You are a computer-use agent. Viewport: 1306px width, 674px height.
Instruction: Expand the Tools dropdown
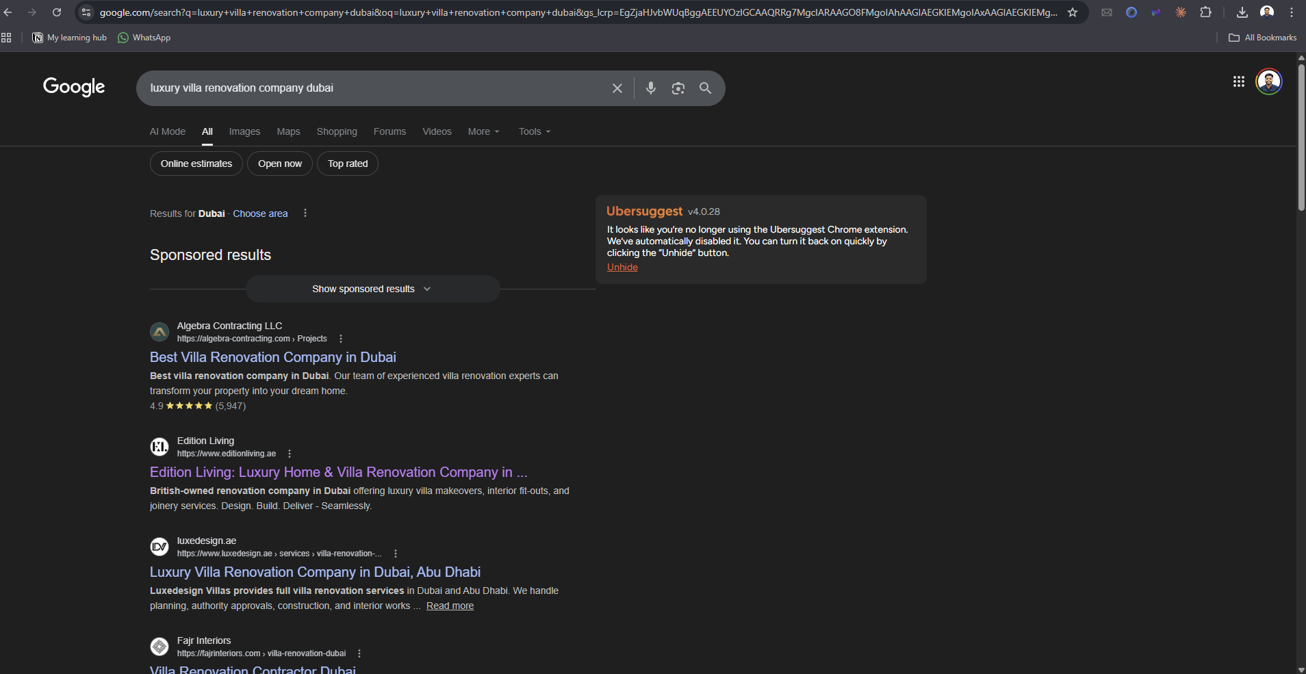coord(535,131)
